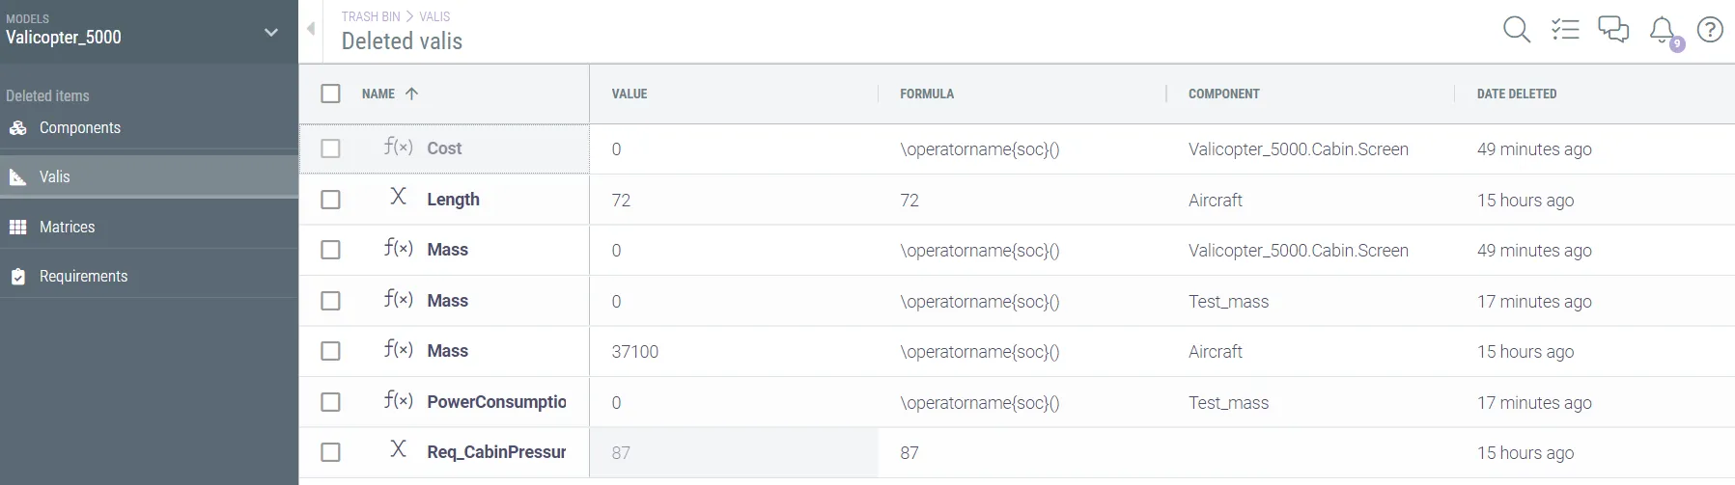The image size is (1735, 485).
Task: Open the help question mark icon
Action: 1710,30
